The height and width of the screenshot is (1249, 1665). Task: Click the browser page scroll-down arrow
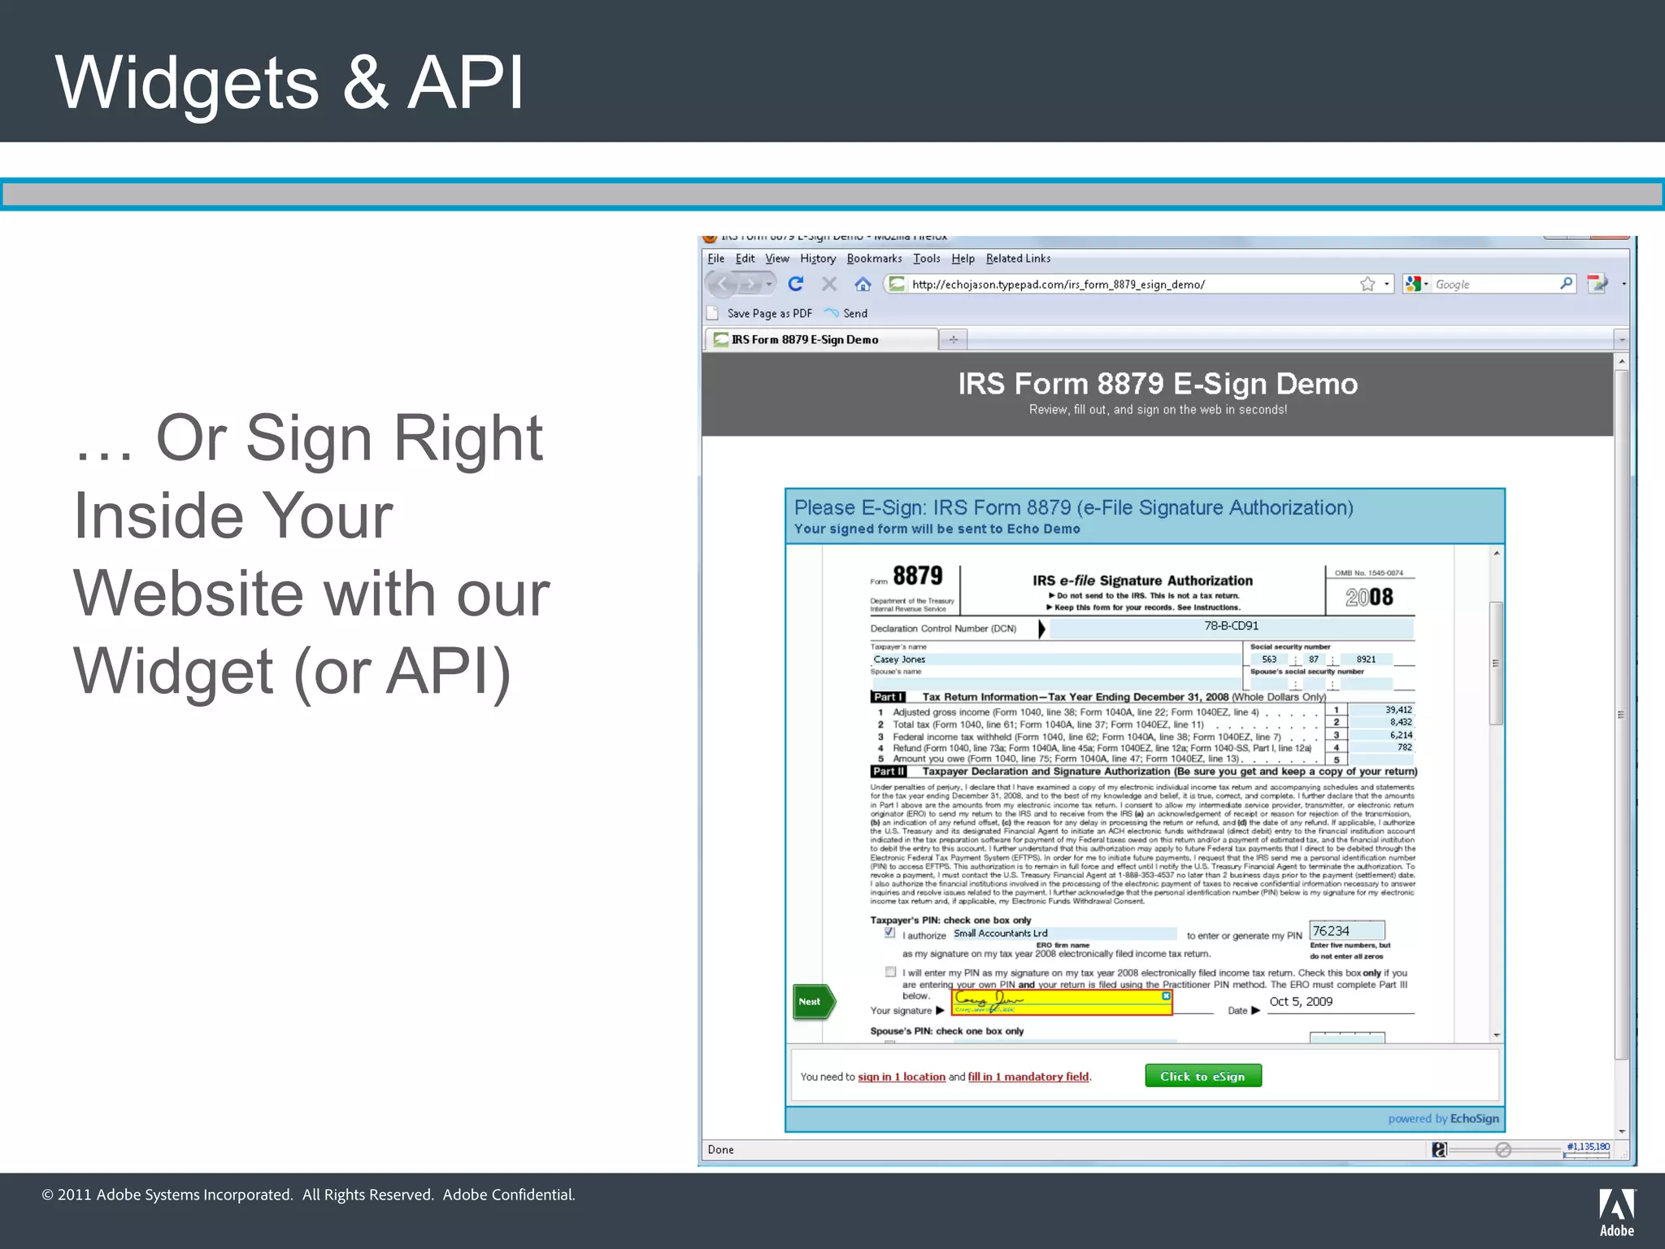coord(1621,1131)
